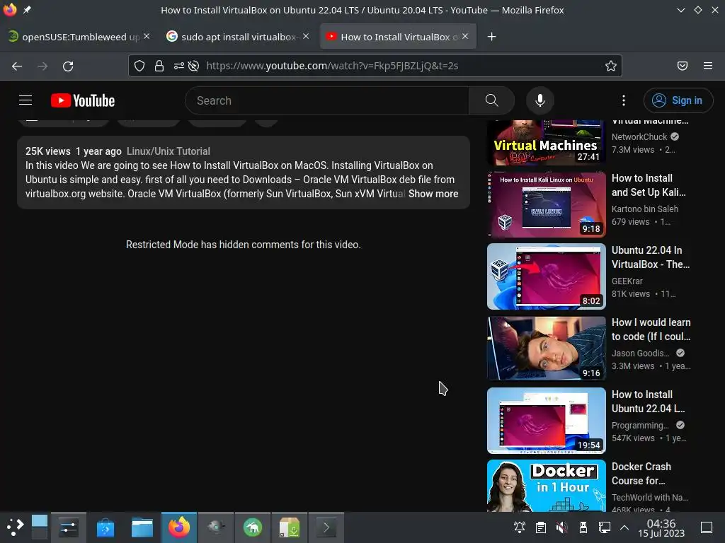Expand description with Show more
Screen dimensions: 725x543
[x=433, y=194]
